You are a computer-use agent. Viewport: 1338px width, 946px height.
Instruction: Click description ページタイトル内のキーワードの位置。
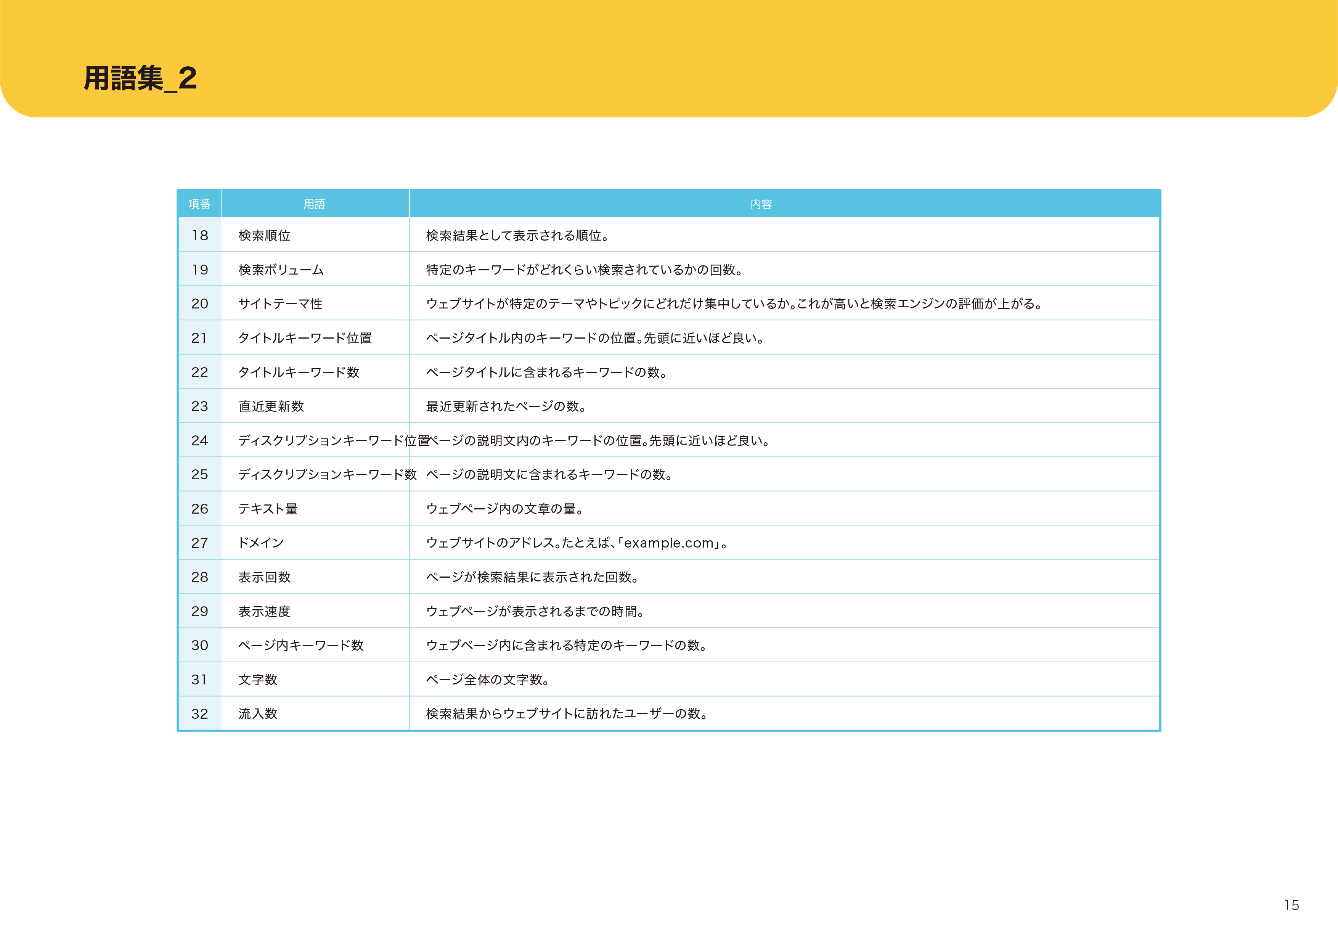[595, 338]
